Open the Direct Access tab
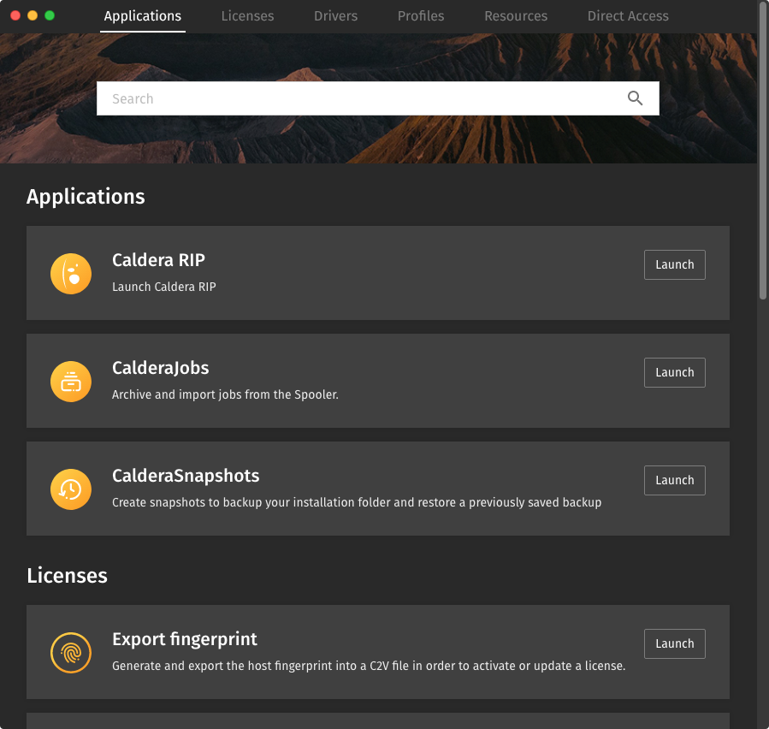The height and width of the screenshot is (729, 769). pos(628,16)
